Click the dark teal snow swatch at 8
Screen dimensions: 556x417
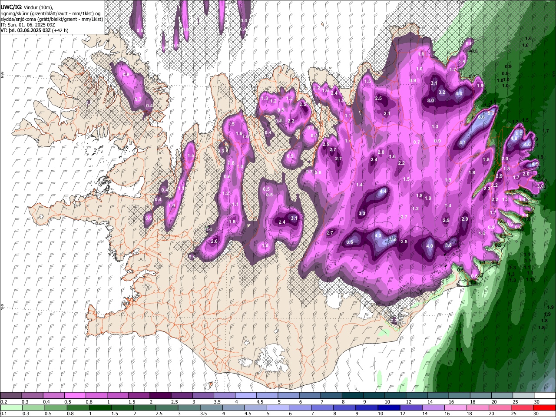click(352, 396)
